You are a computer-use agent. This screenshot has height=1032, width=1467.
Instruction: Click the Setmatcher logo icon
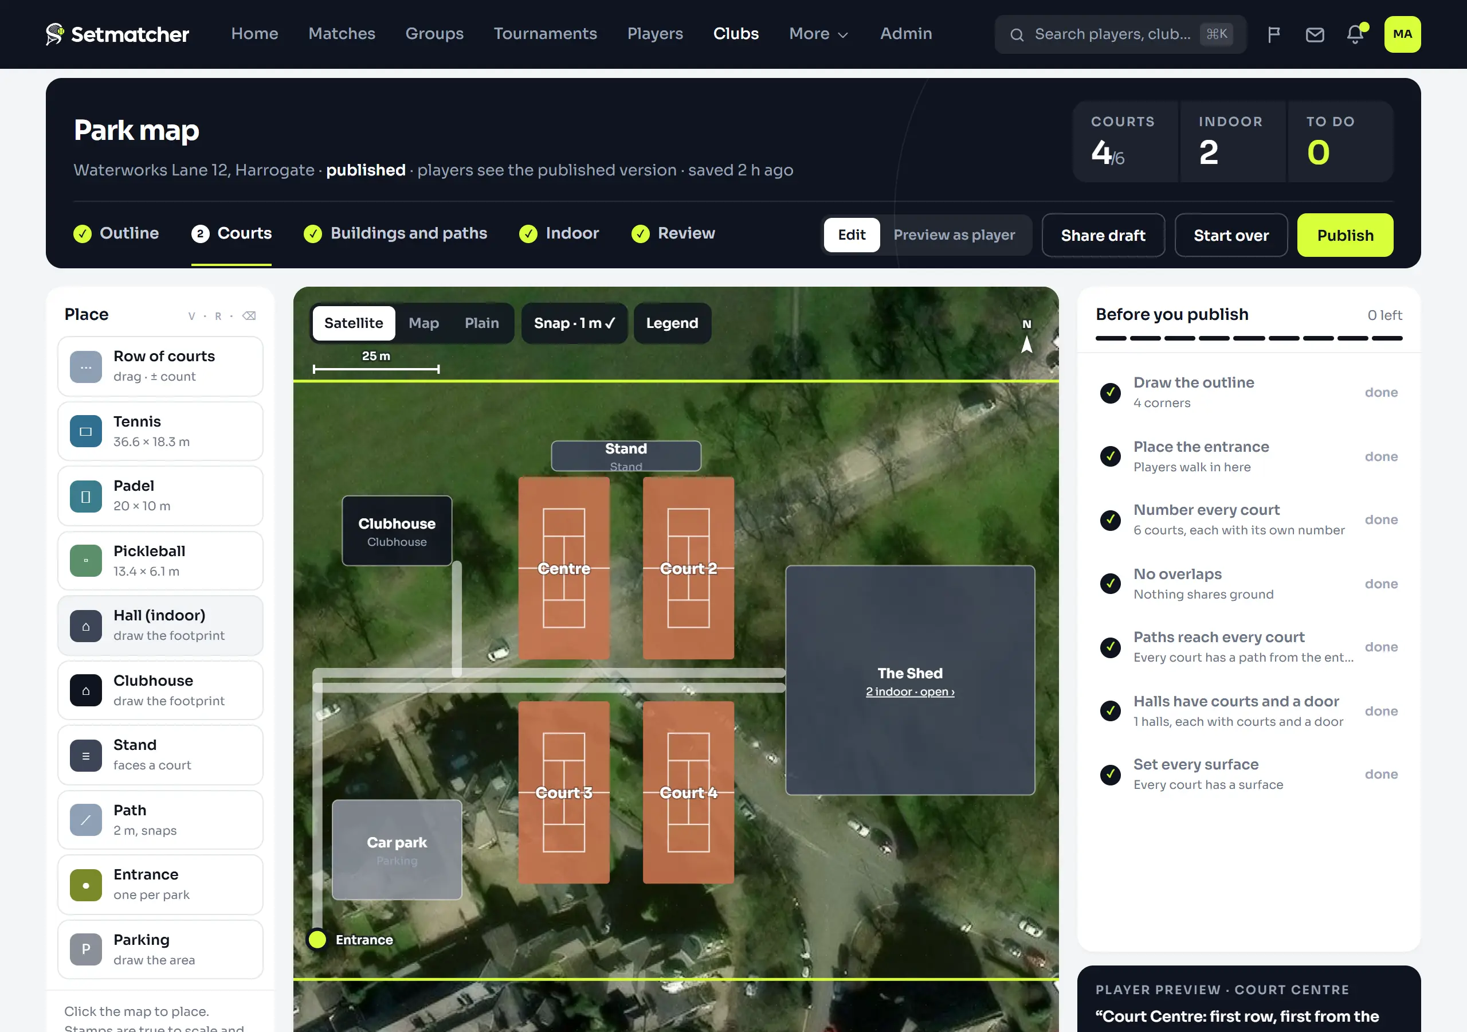55,34
